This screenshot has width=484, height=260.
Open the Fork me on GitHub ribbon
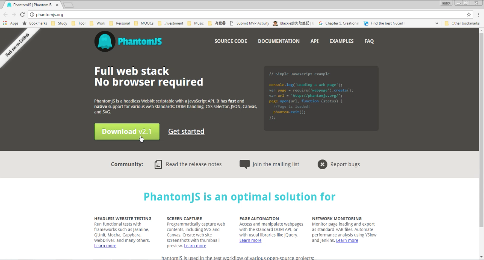tap(17, 45)
